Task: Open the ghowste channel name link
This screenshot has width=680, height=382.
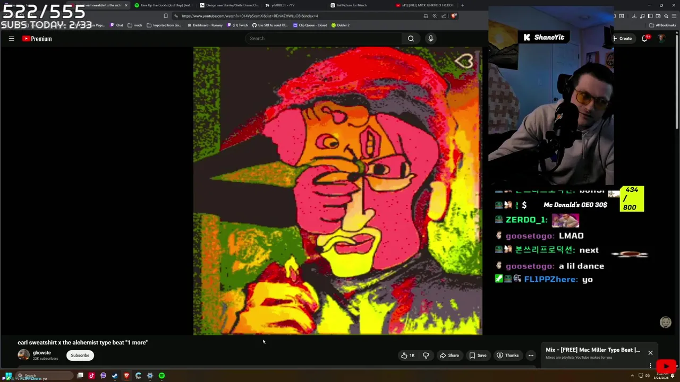Action: pos(42,353)
